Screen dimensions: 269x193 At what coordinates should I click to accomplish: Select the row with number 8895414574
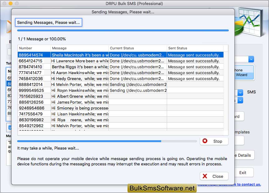click(120, 55)
